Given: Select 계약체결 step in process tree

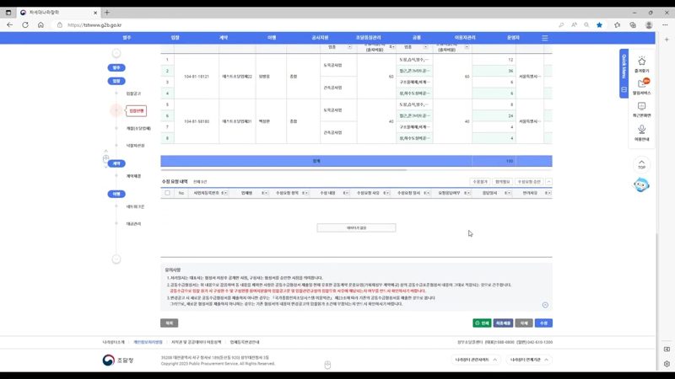Looking at the screenshot, I should [133, 176].
